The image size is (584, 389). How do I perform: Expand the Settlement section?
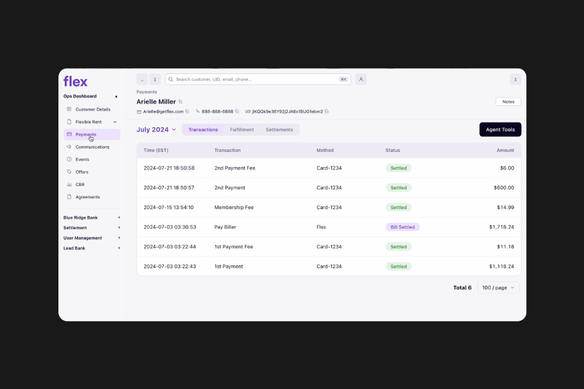point(119,228)
